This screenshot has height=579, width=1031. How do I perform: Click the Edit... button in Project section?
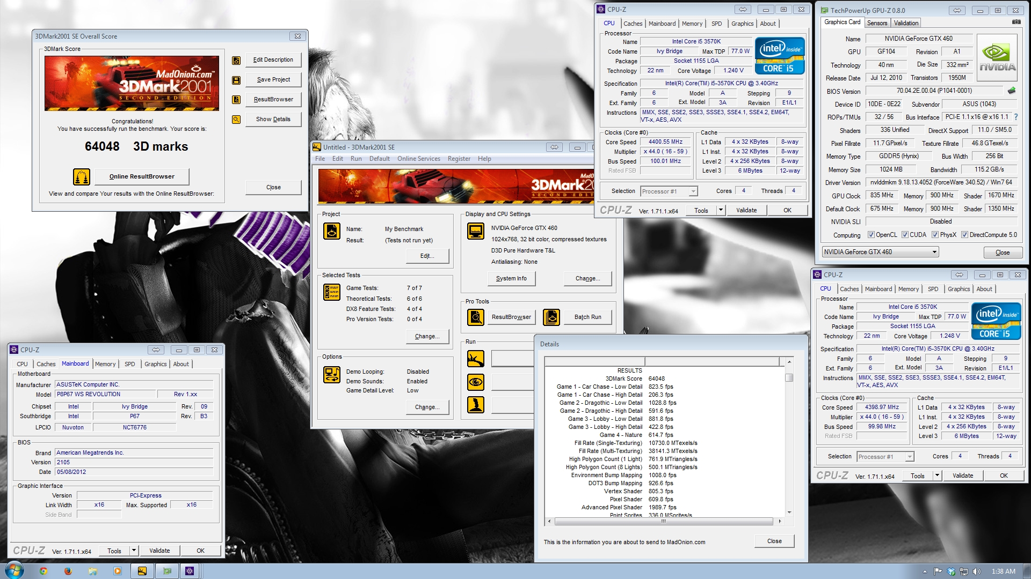pyautogui.click(x=427, y=256)
